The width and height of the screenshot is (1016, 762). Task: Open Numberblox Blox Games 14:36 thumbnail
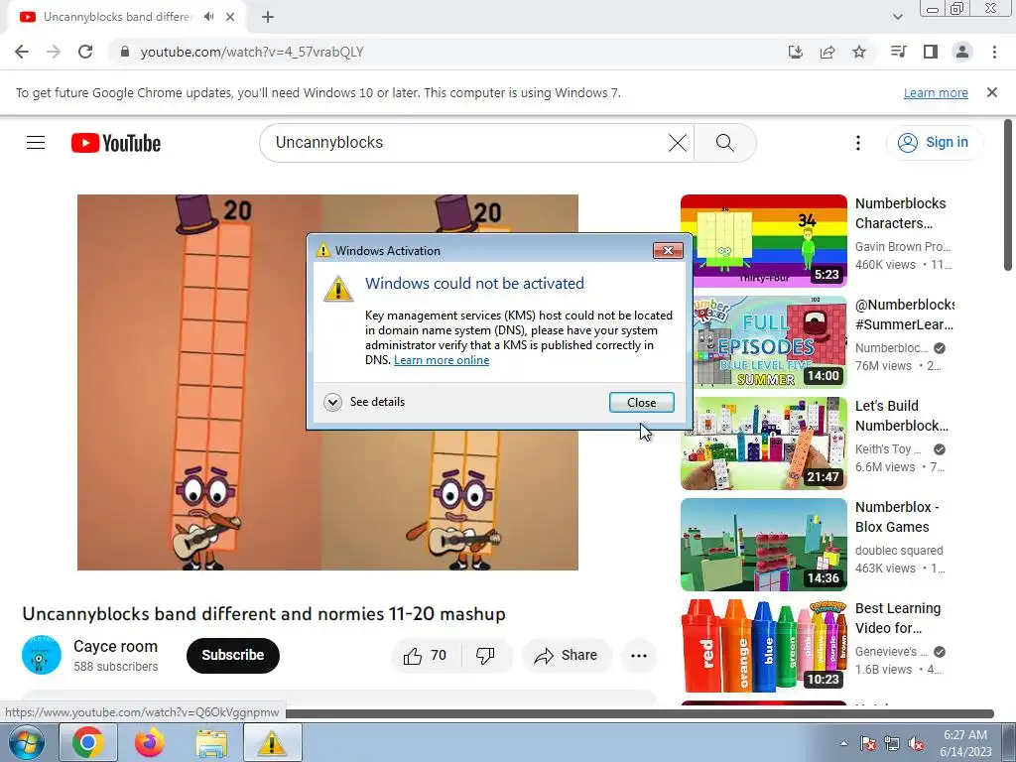pos(763,545)
